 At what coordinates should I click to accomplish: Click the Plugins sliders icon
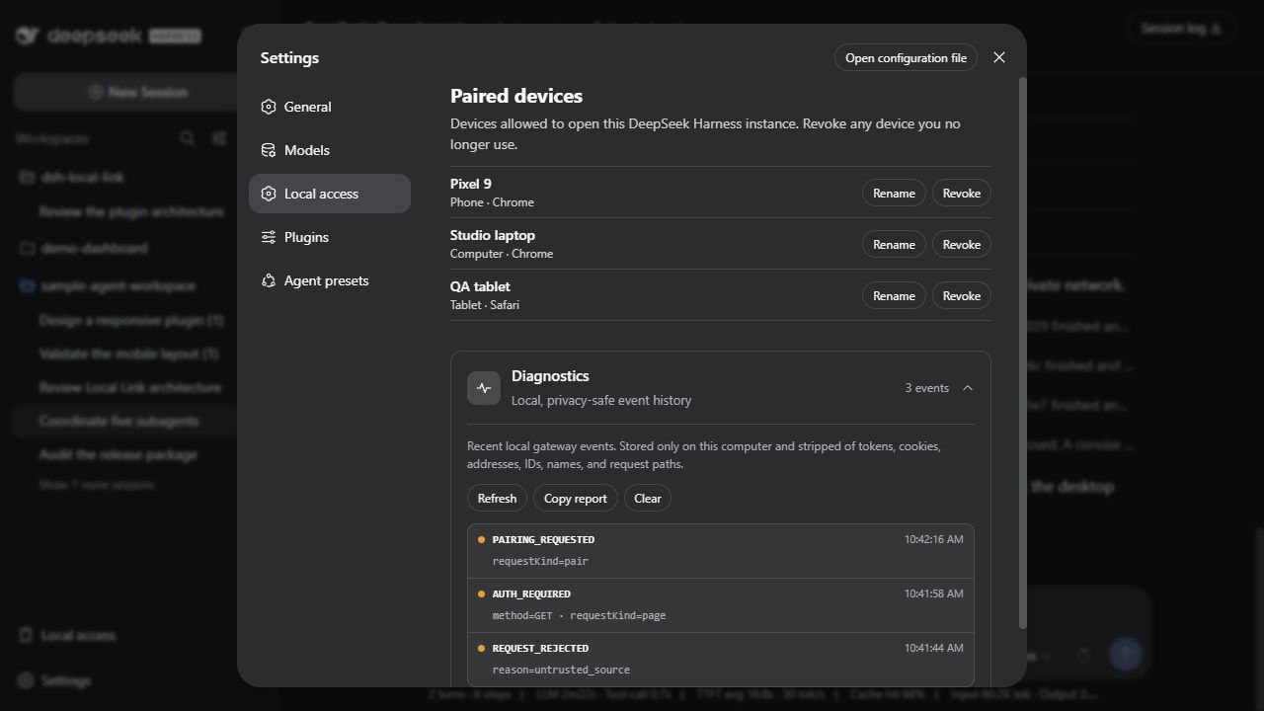(x=269, y=237)
